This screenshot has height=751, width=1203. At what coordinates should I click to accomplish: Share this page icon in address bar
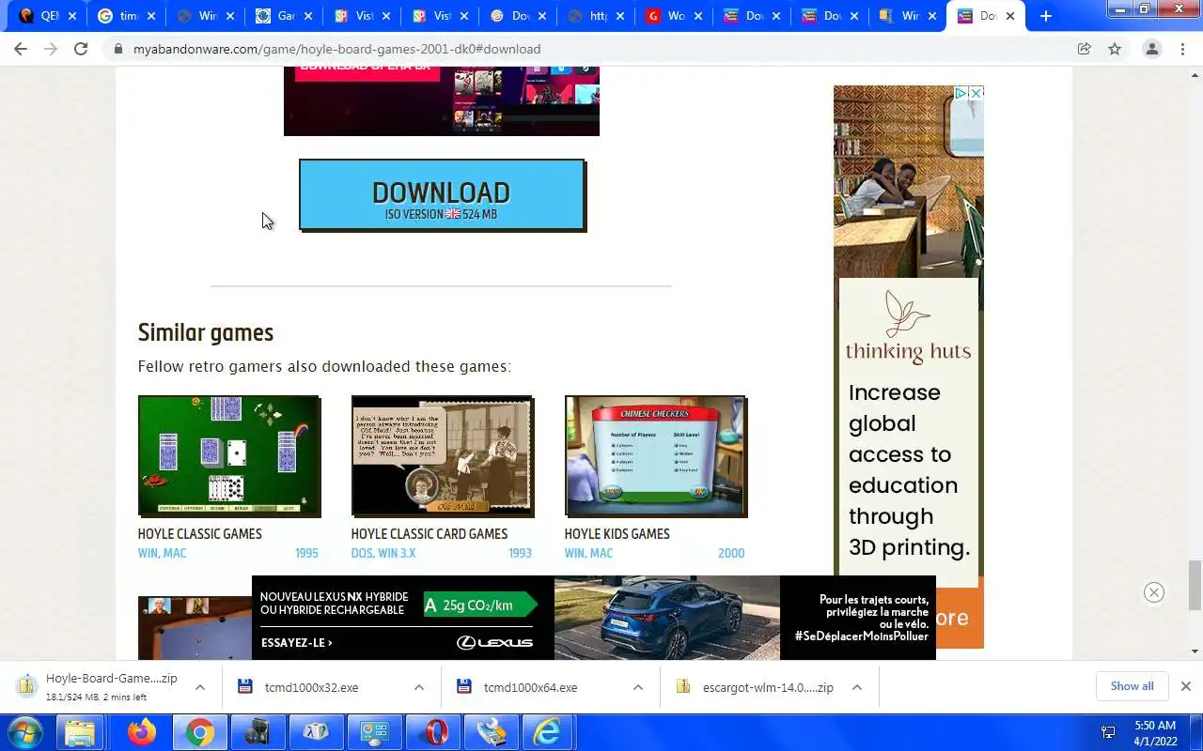click(1084, 49)
